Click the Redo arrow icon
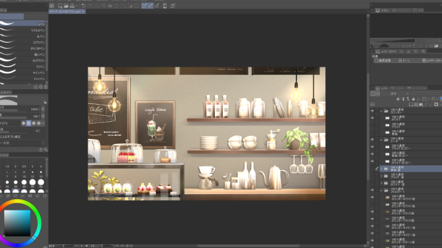This screenshot has width=442, height=248. point(90,6)
